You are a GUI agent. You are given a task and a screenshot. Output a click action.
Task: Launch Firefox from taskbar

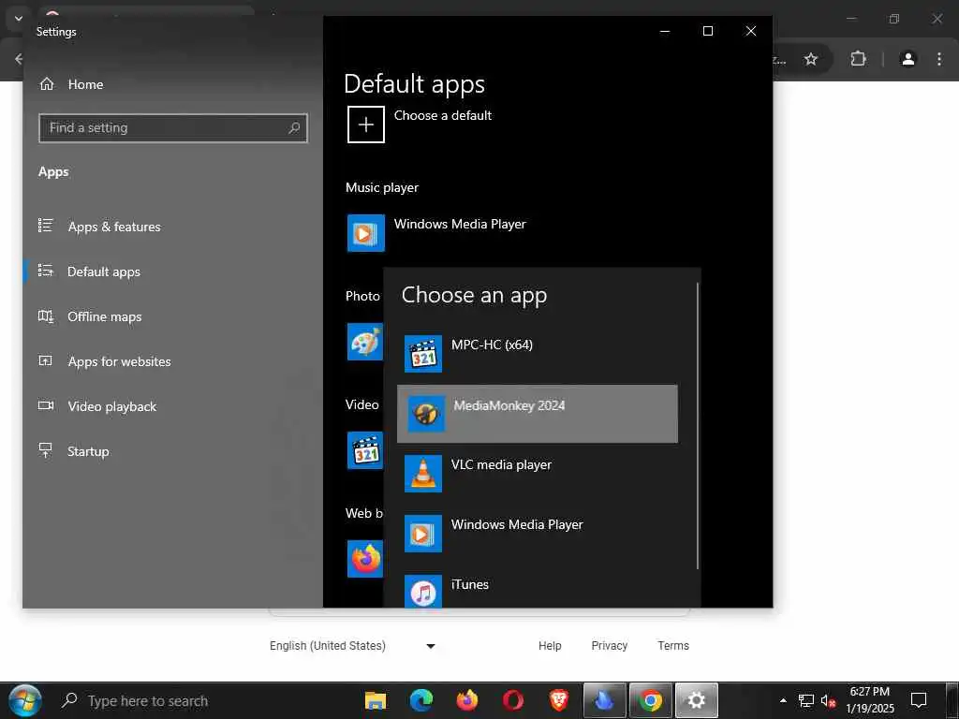click(467, 700)
